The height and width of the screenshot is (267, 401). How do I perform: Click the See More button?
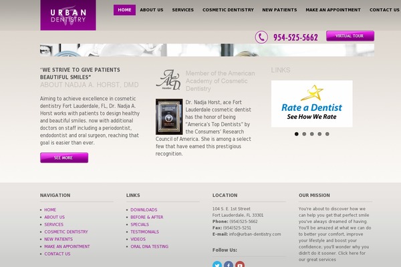[x=64, y=158]
